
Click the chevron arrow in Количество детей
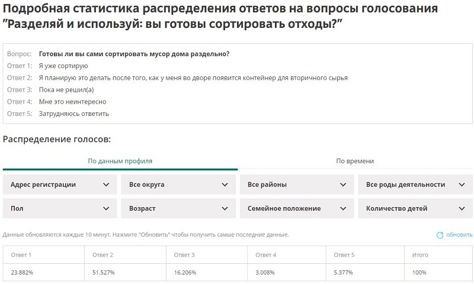[462, 208]
